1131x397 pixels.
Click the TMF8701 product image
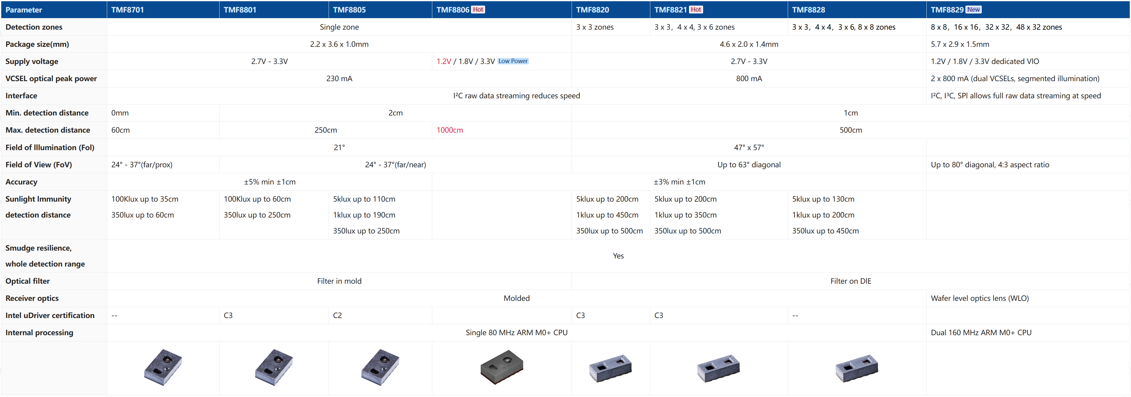[163, 367]
